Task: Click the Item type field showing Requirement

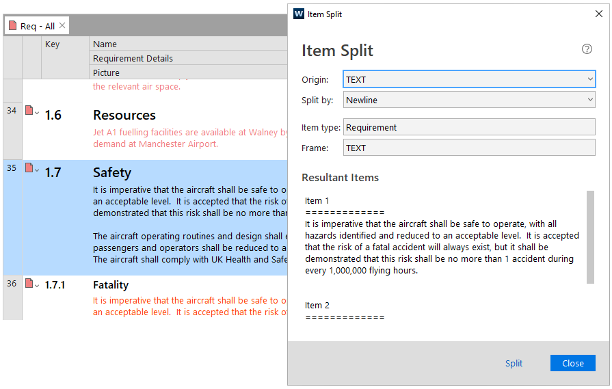Action: [469, 127]
